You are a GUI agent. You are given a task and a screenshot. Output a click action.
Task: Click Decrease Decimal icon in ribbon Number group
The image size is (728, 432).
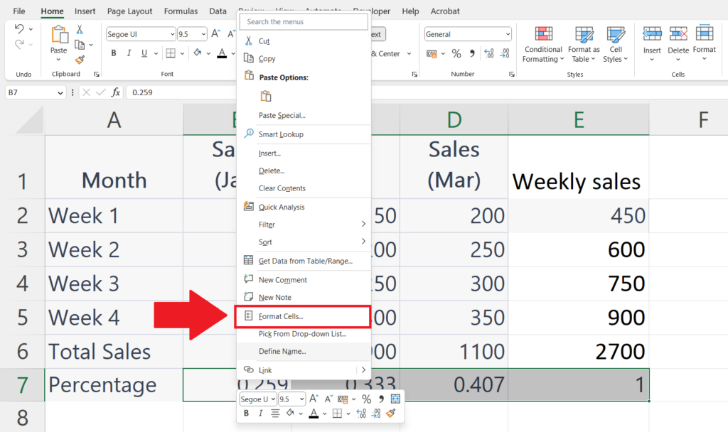click(x=505, y=53)
